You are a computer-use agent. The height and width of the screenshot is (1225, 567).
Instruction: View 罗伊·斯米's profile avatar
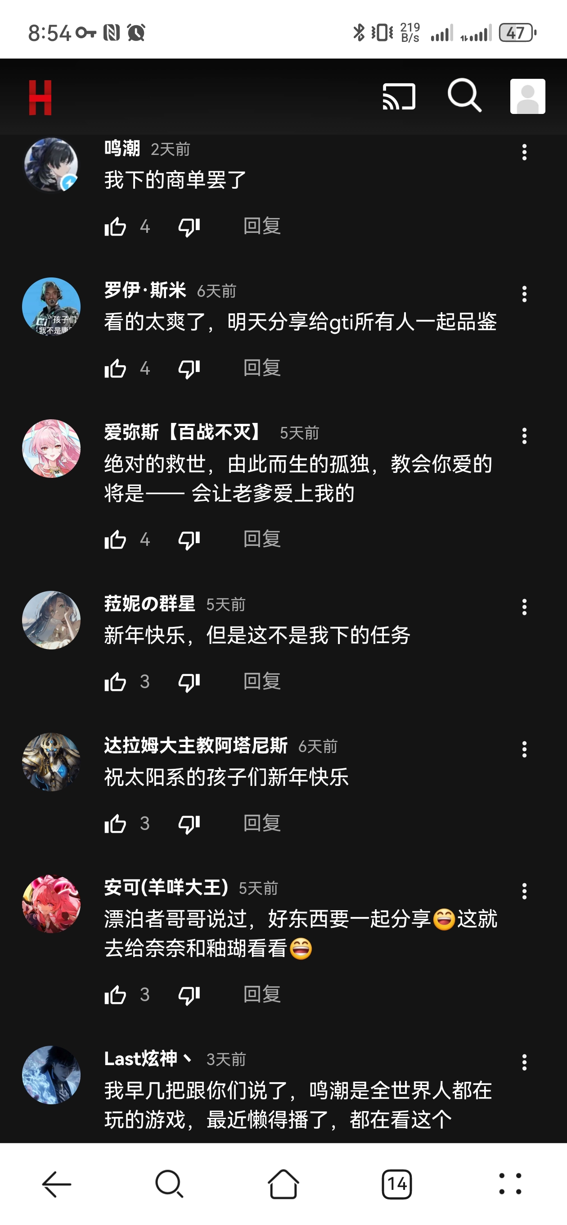(51, 307)
